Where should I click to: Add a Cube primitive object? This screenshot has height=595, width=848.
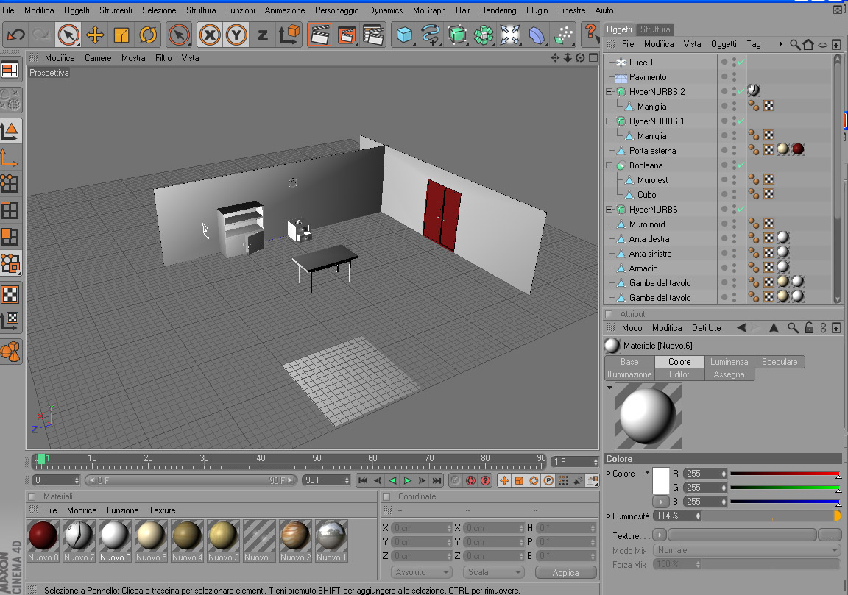pos(404,35)
